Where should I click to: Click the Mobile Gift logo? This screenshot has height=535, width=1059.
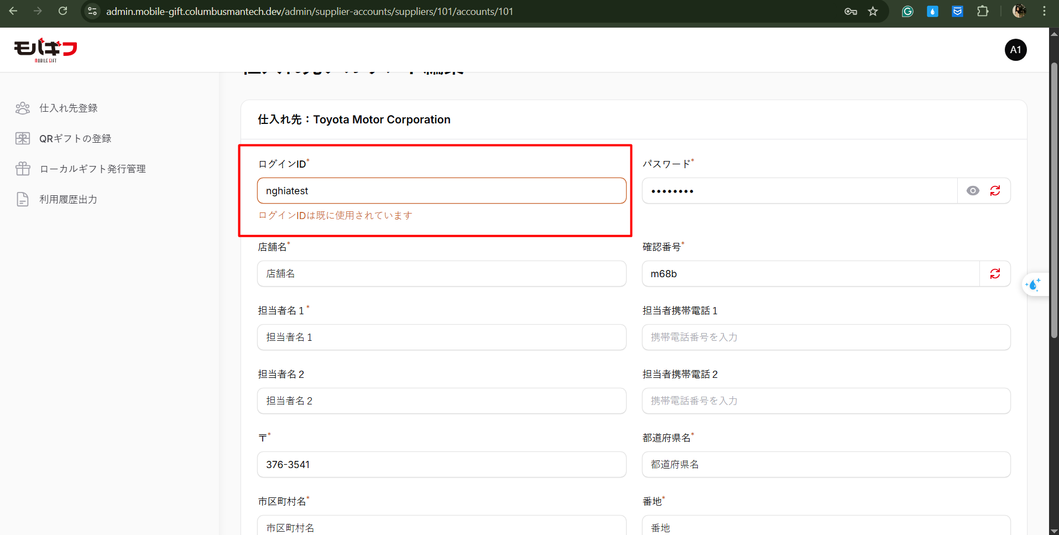[45, 50]
